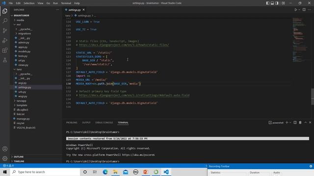314x176 pixels.
Task: Open the terminal launch profile dropdown
Action: pyautogui.click(x=290, y=123)
